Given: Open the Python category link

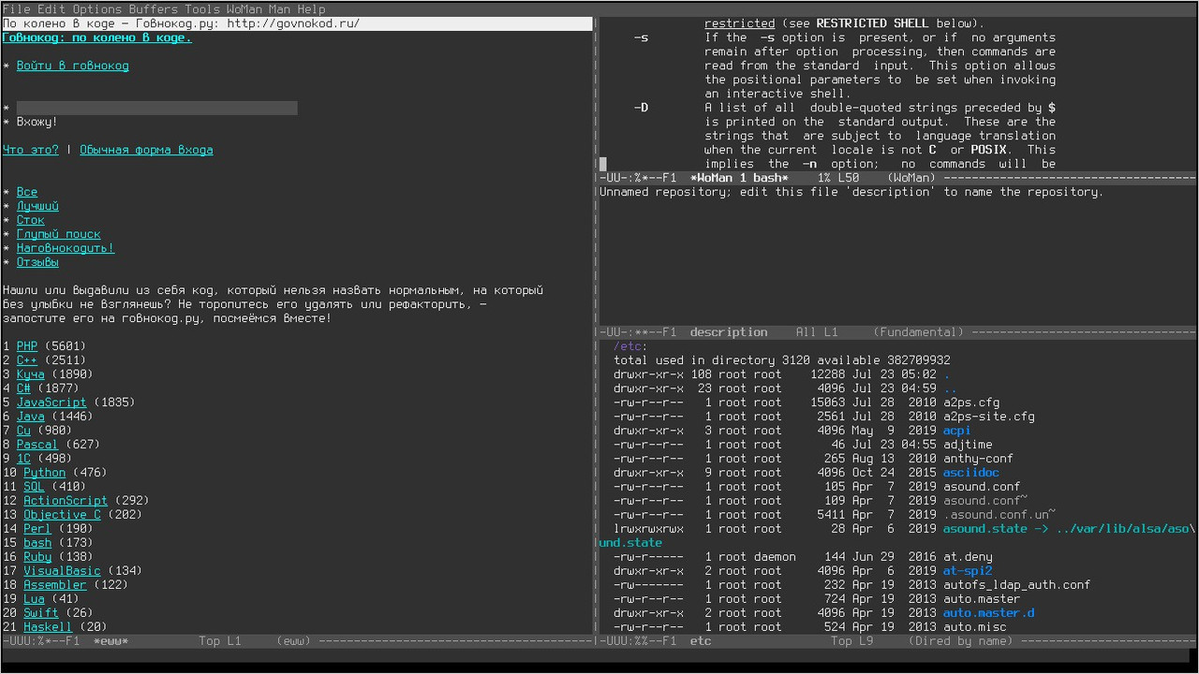Looking at the screenshot, I should 45,473.
